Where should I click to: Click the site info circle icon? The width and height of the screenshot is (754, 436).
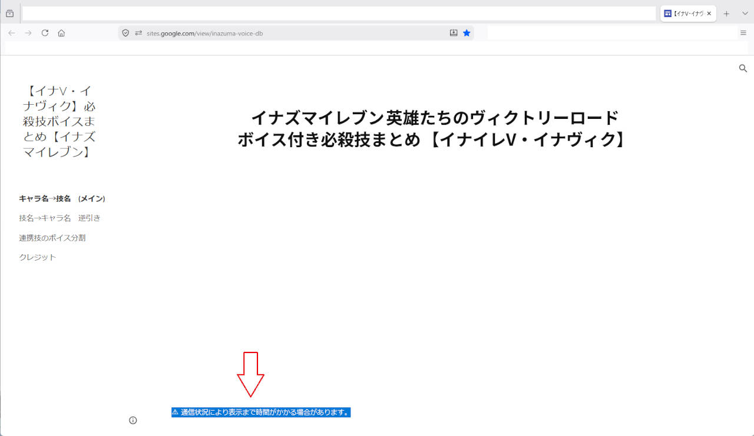pyautogui.click(x=133, y=420)
